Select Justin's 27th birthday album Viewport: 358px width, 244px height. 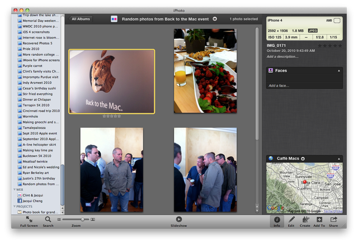click(37, 178)
